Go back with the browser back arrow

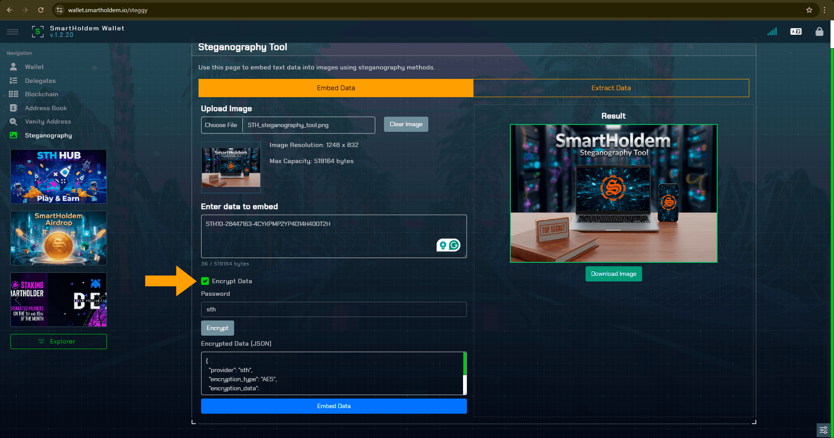click(10, 10)
